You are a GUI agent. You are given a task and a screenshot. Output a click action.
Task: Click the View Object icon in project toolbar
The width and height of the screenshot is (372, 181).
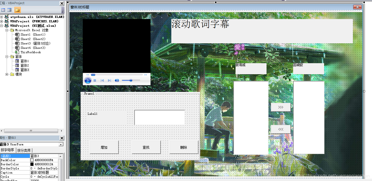(9, 10)
